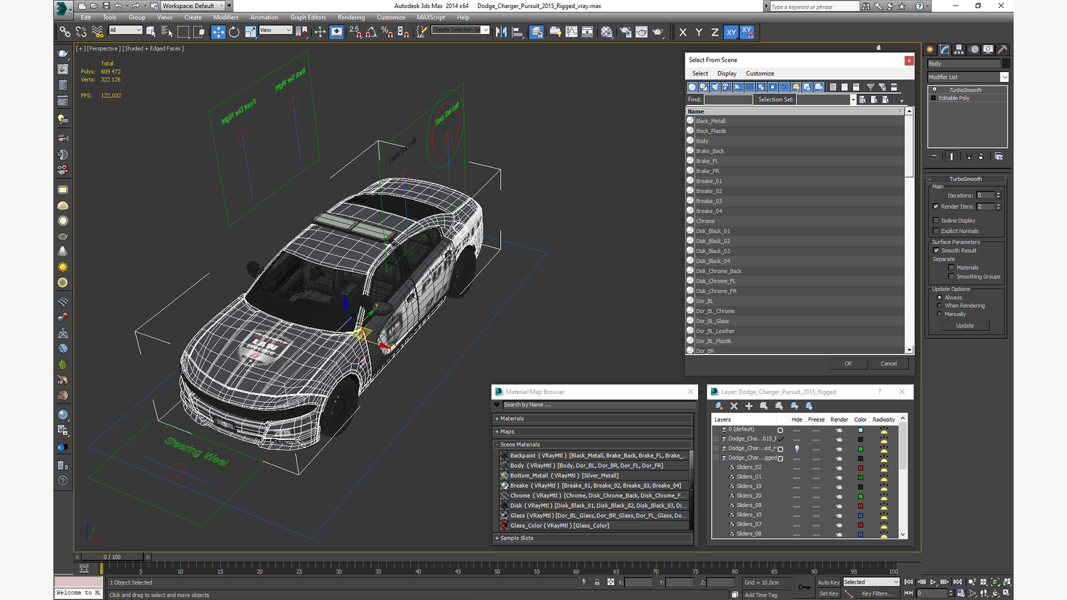
Task: Click the Key Filters button
Action: (x=877, y=594)
